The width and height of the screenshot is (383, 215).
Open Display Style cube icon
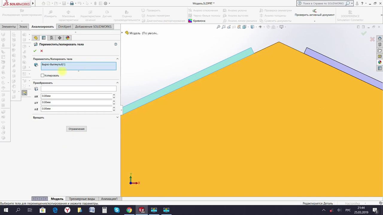(x=252, y=27)
